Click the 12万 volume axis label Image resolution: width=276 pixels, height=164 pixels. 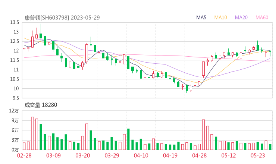pos(14,111)
